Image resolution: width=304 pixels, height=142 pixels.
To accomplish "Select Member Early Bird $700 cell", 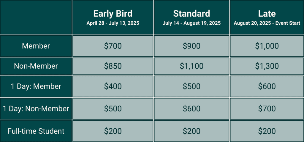I will click(x=113, y=46).
